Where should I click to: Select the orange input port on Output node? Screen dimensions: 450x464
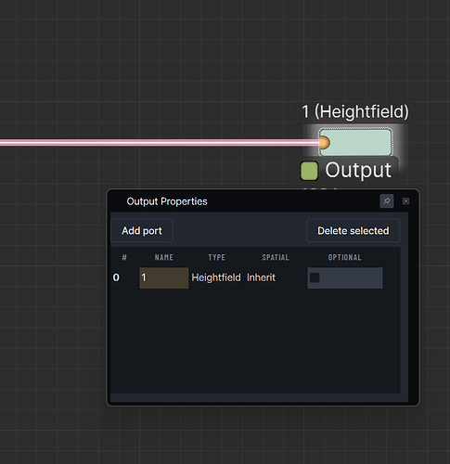[324, 143]
